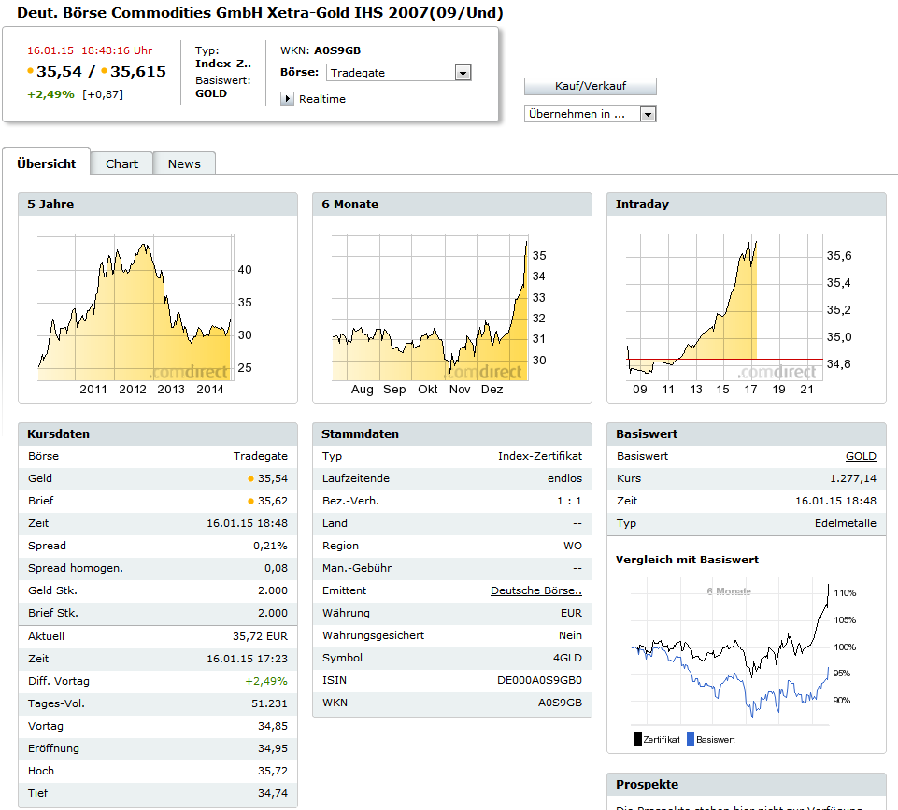Switch to the Chart tab
Screen dimensions: 898x810
click(x=121, y=163)
